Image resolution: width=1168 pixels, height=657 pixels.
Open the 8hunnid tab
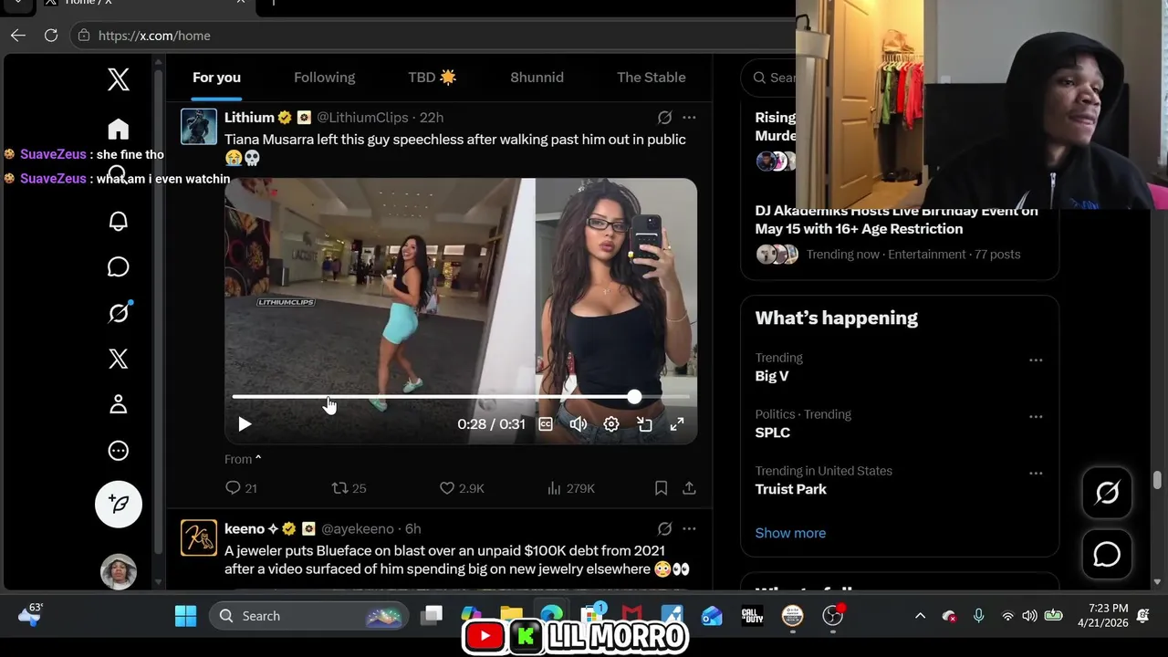(537, 78)
